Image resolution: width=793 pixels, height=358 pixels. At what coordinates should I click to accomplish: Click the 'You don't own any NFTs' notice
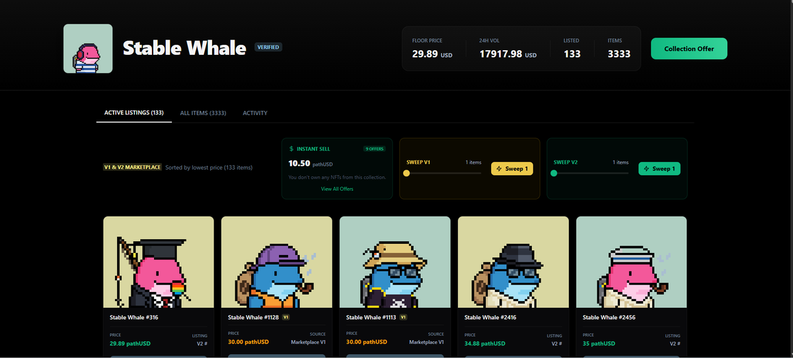click(337, 177)
